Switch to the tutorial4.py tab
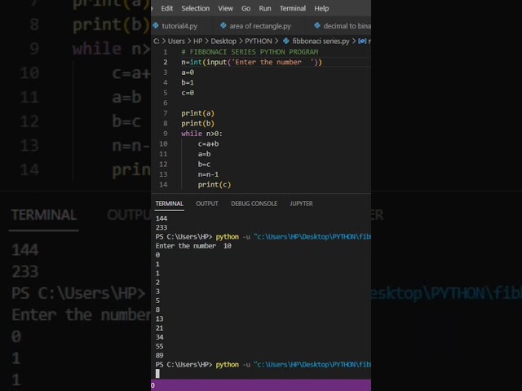The image size is (522, 391). [179, 26]
